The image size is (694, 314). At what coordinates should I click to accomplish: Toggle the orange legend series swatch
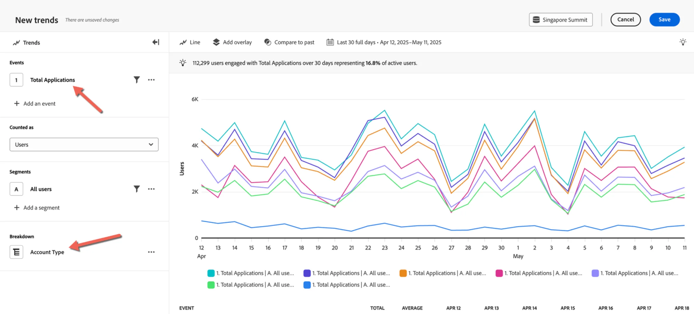click(403, 273)
